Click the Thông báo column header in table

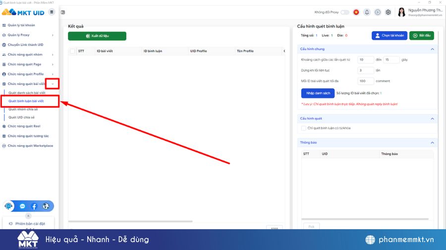pos(390,154)
